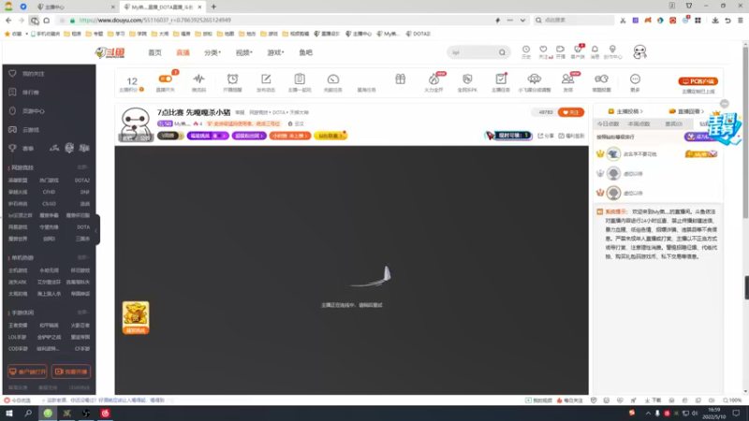749x421 pixels.
Task: Open the UFO 小飞碟 icon
Action: click(x=534, y=79)
